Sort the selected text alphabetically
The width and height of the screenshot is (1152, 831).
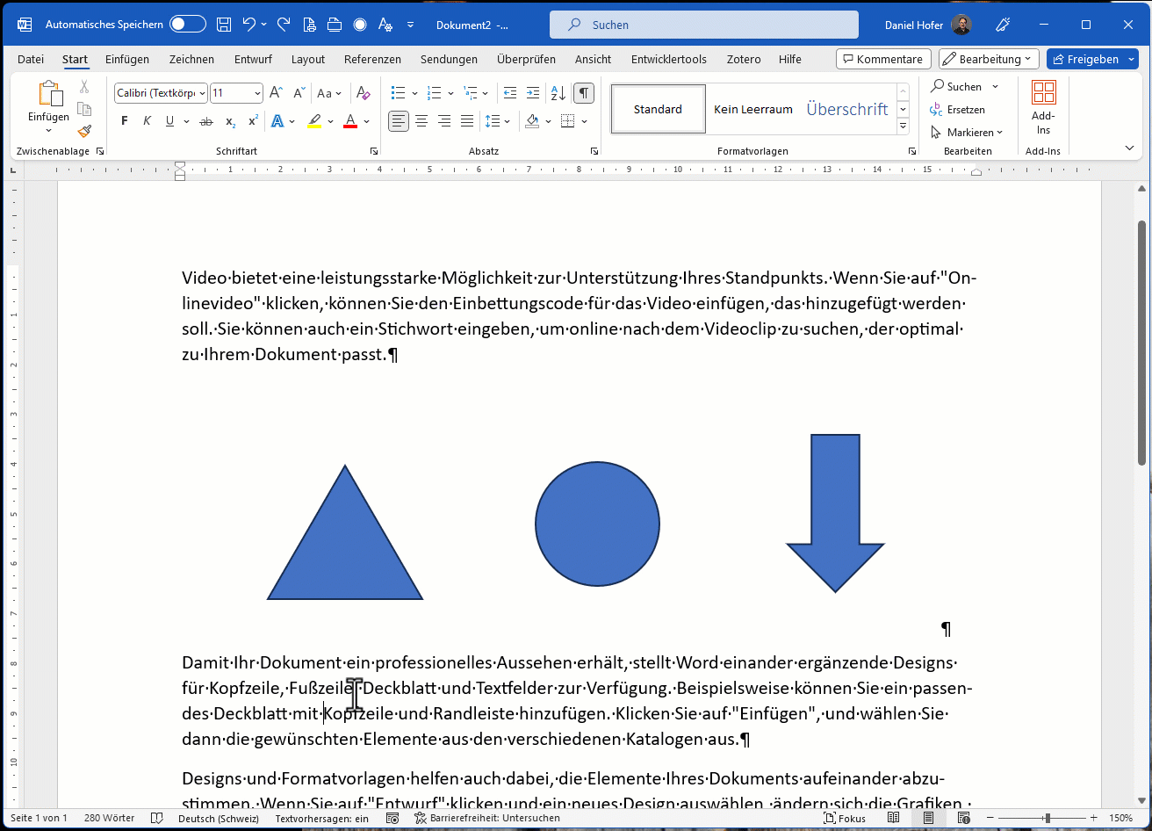pyautogui.click(x=558, y=93)
